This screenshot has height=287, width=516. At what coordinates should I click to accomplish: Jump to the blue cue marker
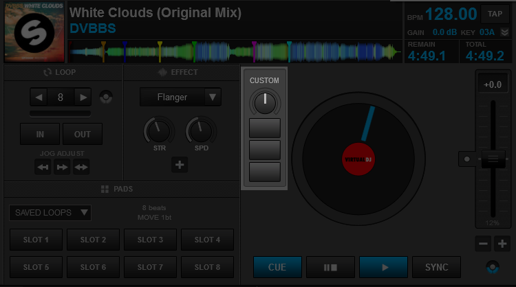125,51
